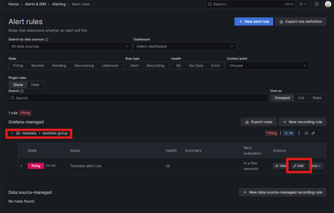Filter state by Unknown
This screenshot has height=213, width=334.
click(110, 65)
